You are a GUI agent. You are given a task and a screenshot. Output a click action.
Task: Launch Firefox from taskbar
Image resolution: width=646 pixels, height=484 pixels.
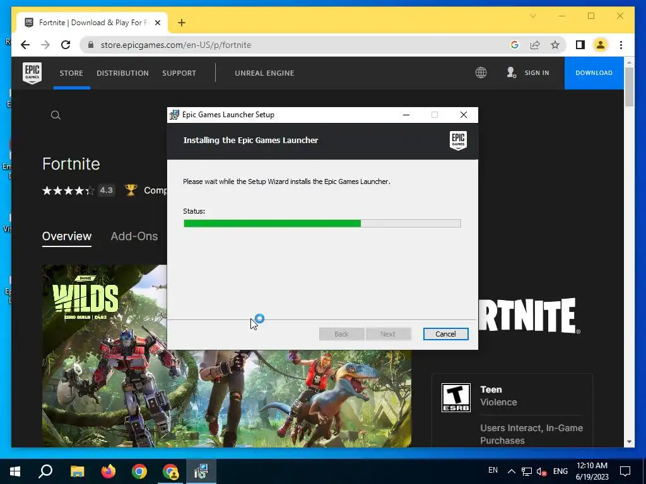(109, 471)
